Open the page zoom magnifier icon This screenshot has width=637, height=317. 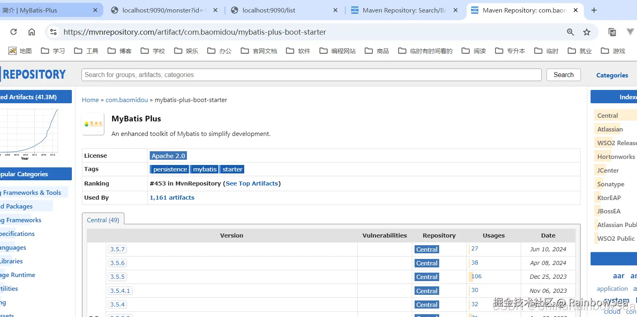pos(570,32)
